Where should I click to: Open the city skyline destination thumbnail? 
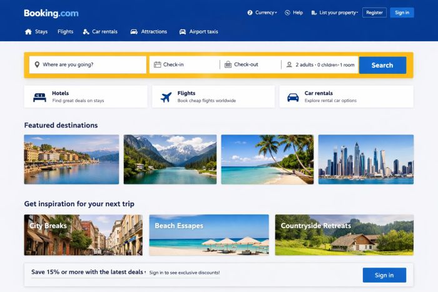[366, 159]
